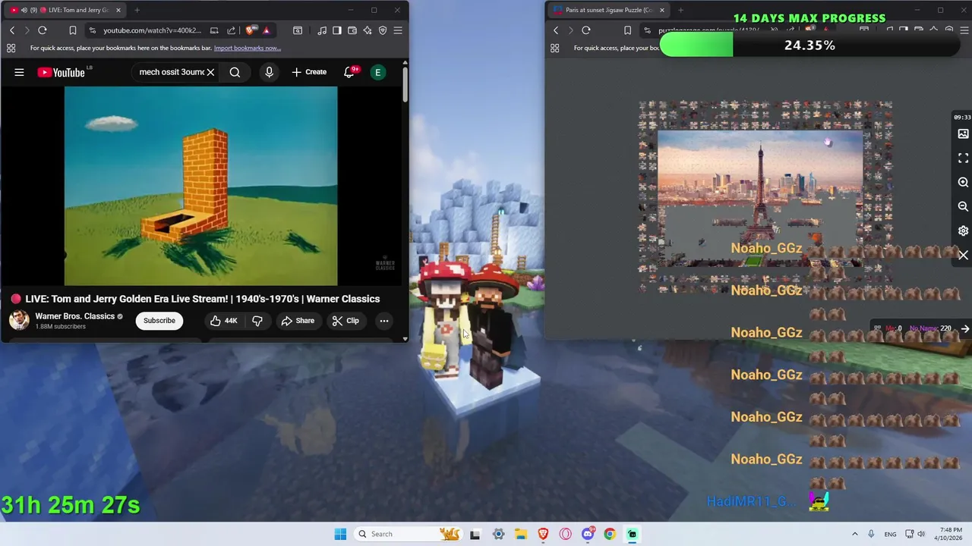Open the media playlist music note icon
972x546 pixels.
pos(323,30)
